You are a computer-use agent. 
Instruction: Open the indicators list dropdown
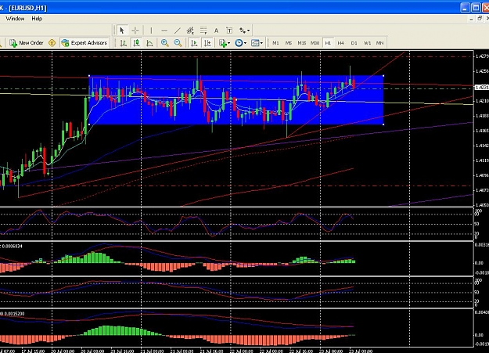225,43
